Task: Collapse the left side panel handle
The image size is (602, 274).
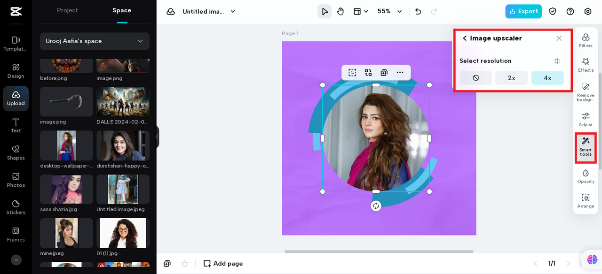Action: 158,137
